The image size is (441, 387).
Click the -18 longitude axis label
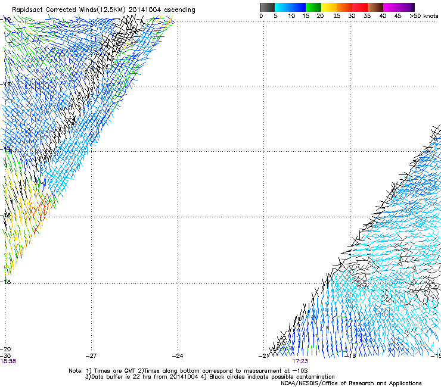pos(350,356)
